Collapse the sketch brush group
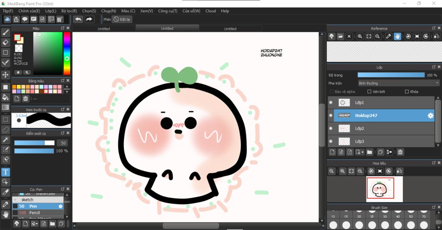Viewport: 442px width, 230px height. (15, 200)
